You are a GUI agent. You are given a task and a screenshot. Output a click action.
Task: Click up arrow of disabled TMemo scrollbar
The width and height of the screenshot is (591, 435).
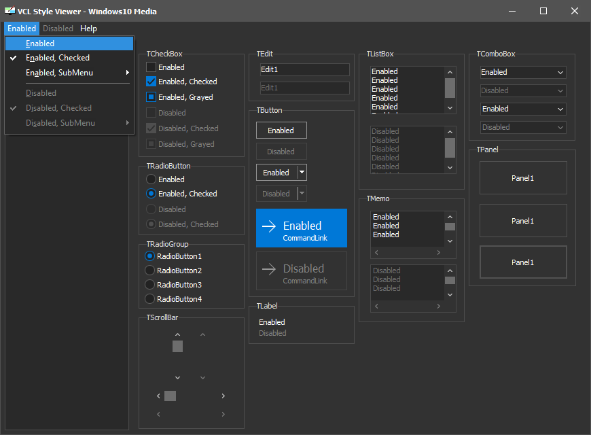pyautogui.click(x=450, y=271)
